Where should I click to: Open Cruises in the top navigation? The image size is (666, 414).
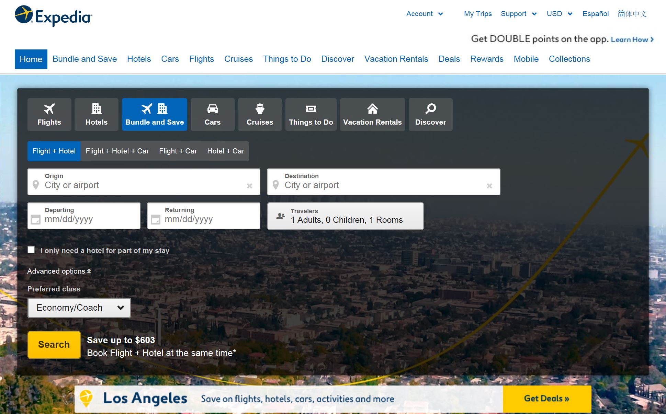pos(238,59)
